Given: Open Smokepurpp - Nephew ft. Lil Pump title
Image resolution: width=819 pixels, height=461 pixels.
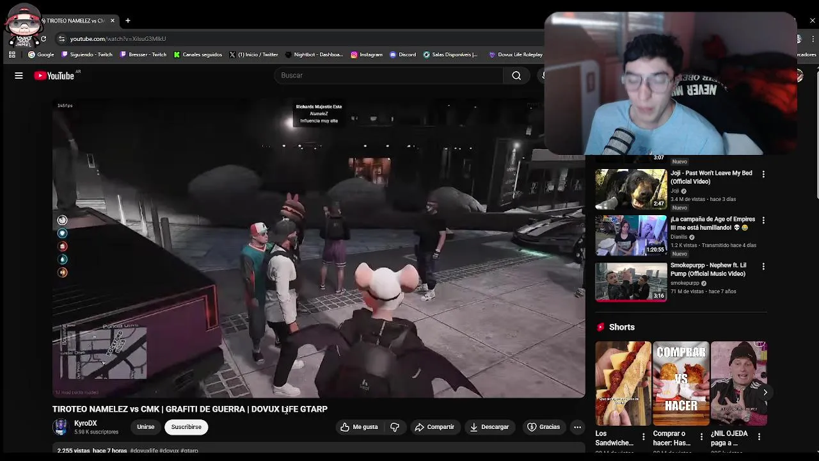Looking at the screenshot, I should (x=708, y=270).
